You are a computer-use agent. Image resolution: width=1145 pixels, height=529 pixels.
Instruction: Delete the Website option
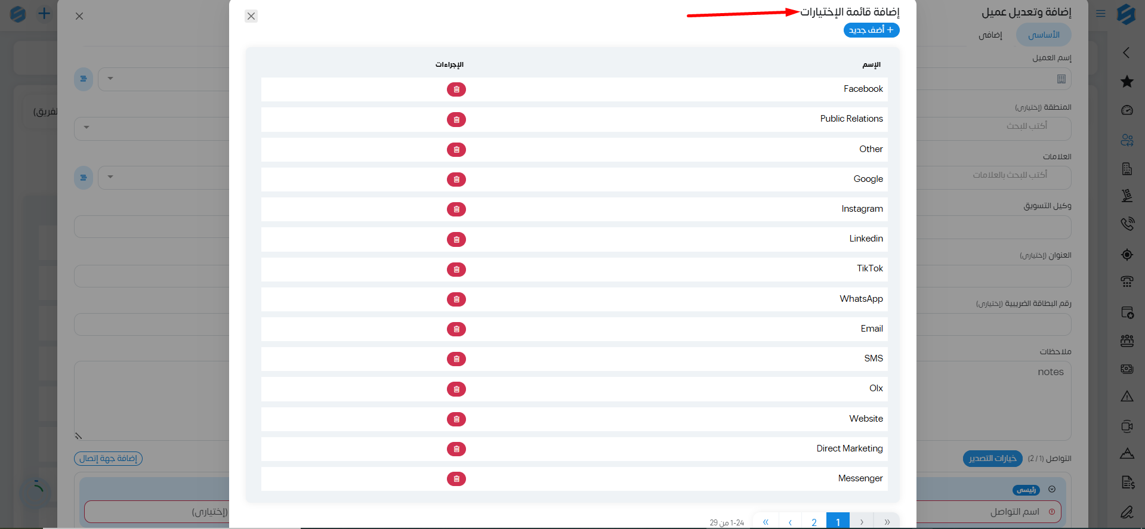(x=456, y=419)
